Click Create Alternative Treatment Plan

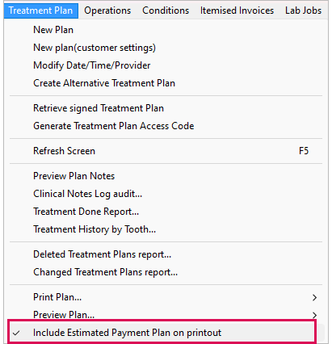click(x=166, y=83)
